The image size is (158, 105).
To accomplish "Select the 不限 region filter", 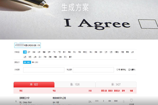I will 25,52.
